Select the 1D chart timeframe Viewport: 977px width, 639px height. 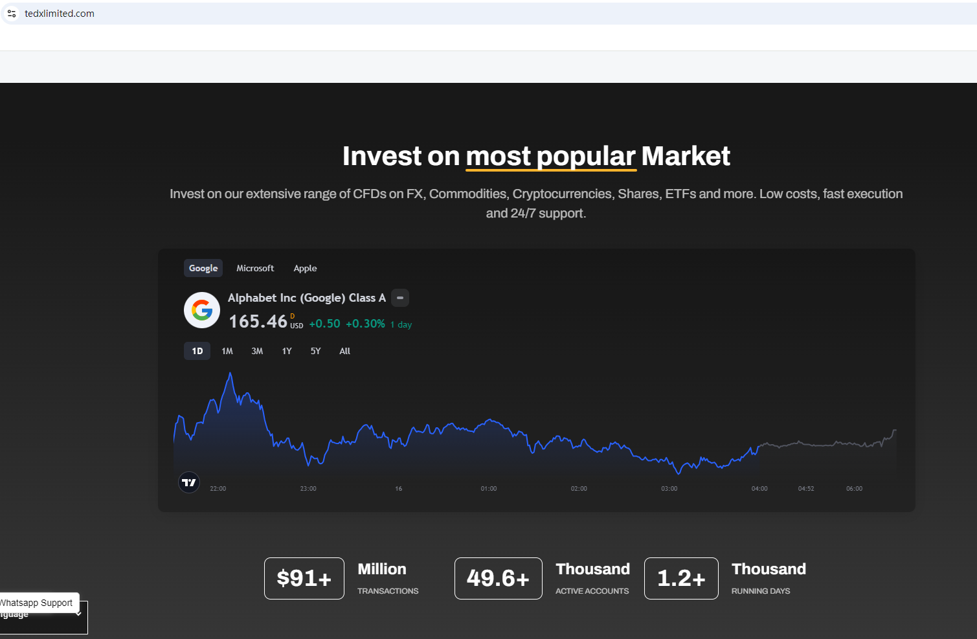coord(197,351)
